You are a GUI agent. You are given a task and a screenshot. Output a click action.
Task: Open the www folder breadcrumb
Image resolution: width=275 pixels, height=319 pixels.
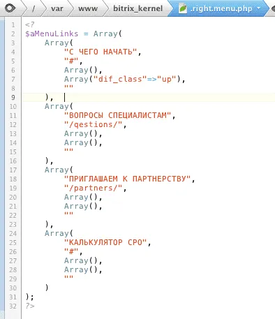pos(88,9)
